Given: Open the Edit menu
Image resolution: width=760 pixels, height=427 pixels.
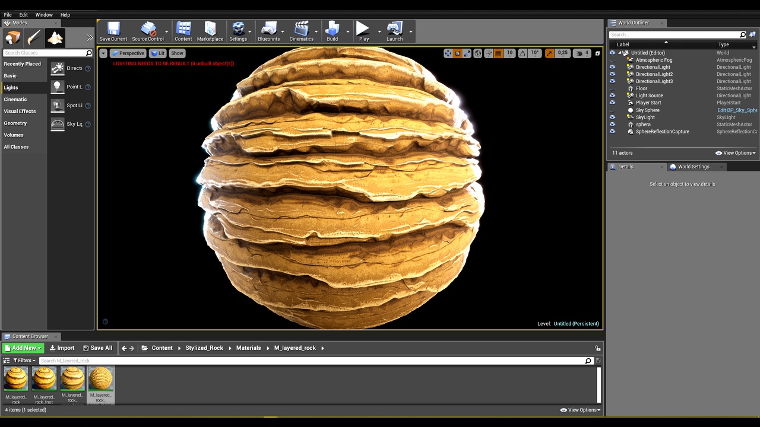Looking at the screenshot, I should pyautogui.click(x=23, y=15).
